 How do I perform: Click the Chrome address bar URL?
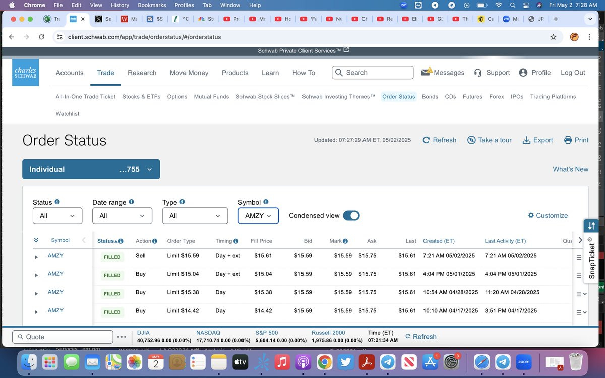click(x=145, y=37)
